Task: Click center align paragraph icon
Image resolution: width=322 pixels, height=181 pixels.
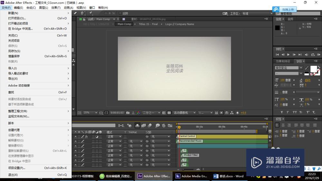Action: (283, 125)
